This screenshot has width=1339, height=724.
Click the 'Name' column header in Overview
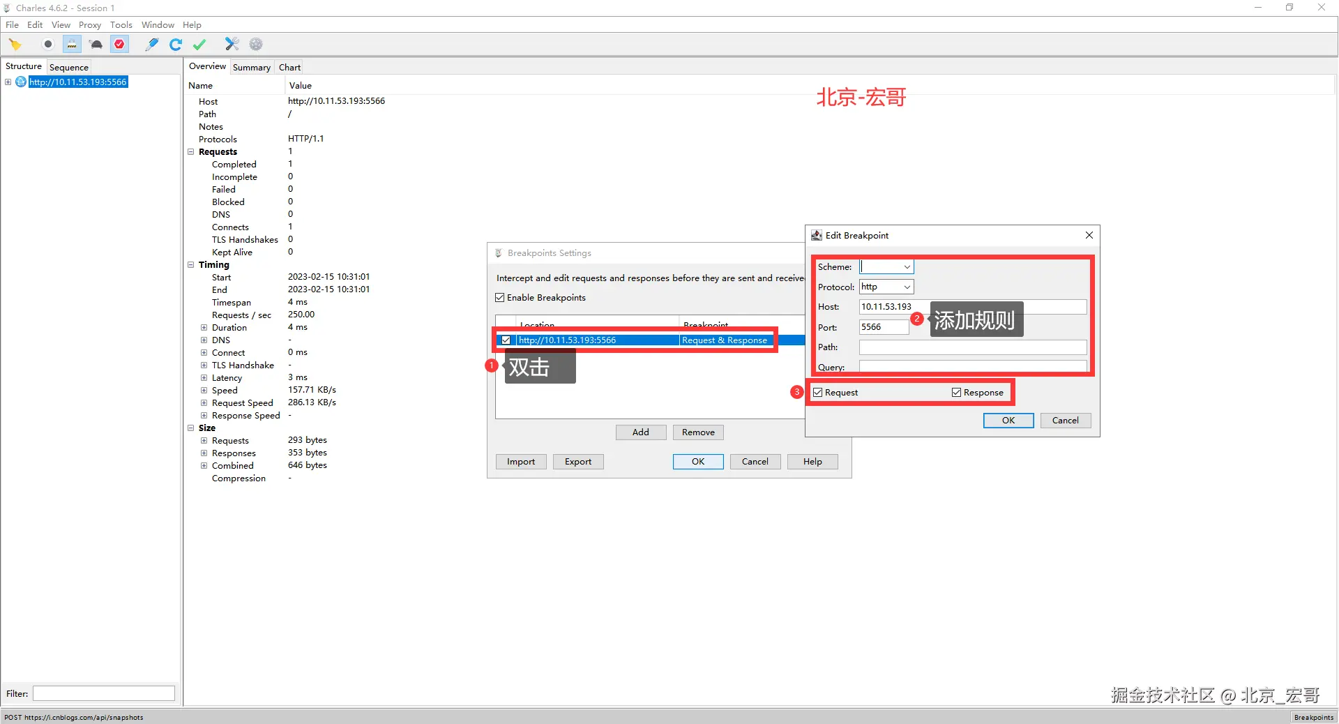tap(201, 86)
